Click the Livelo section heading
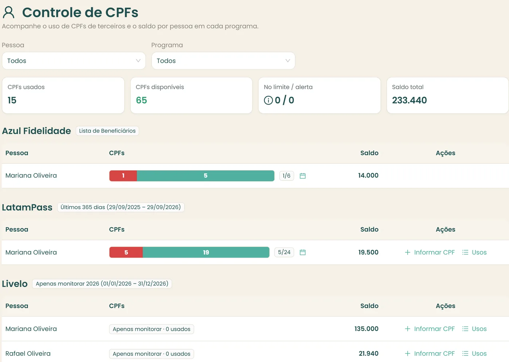Viewport: 509px width, 362px height. click(15, 284)
